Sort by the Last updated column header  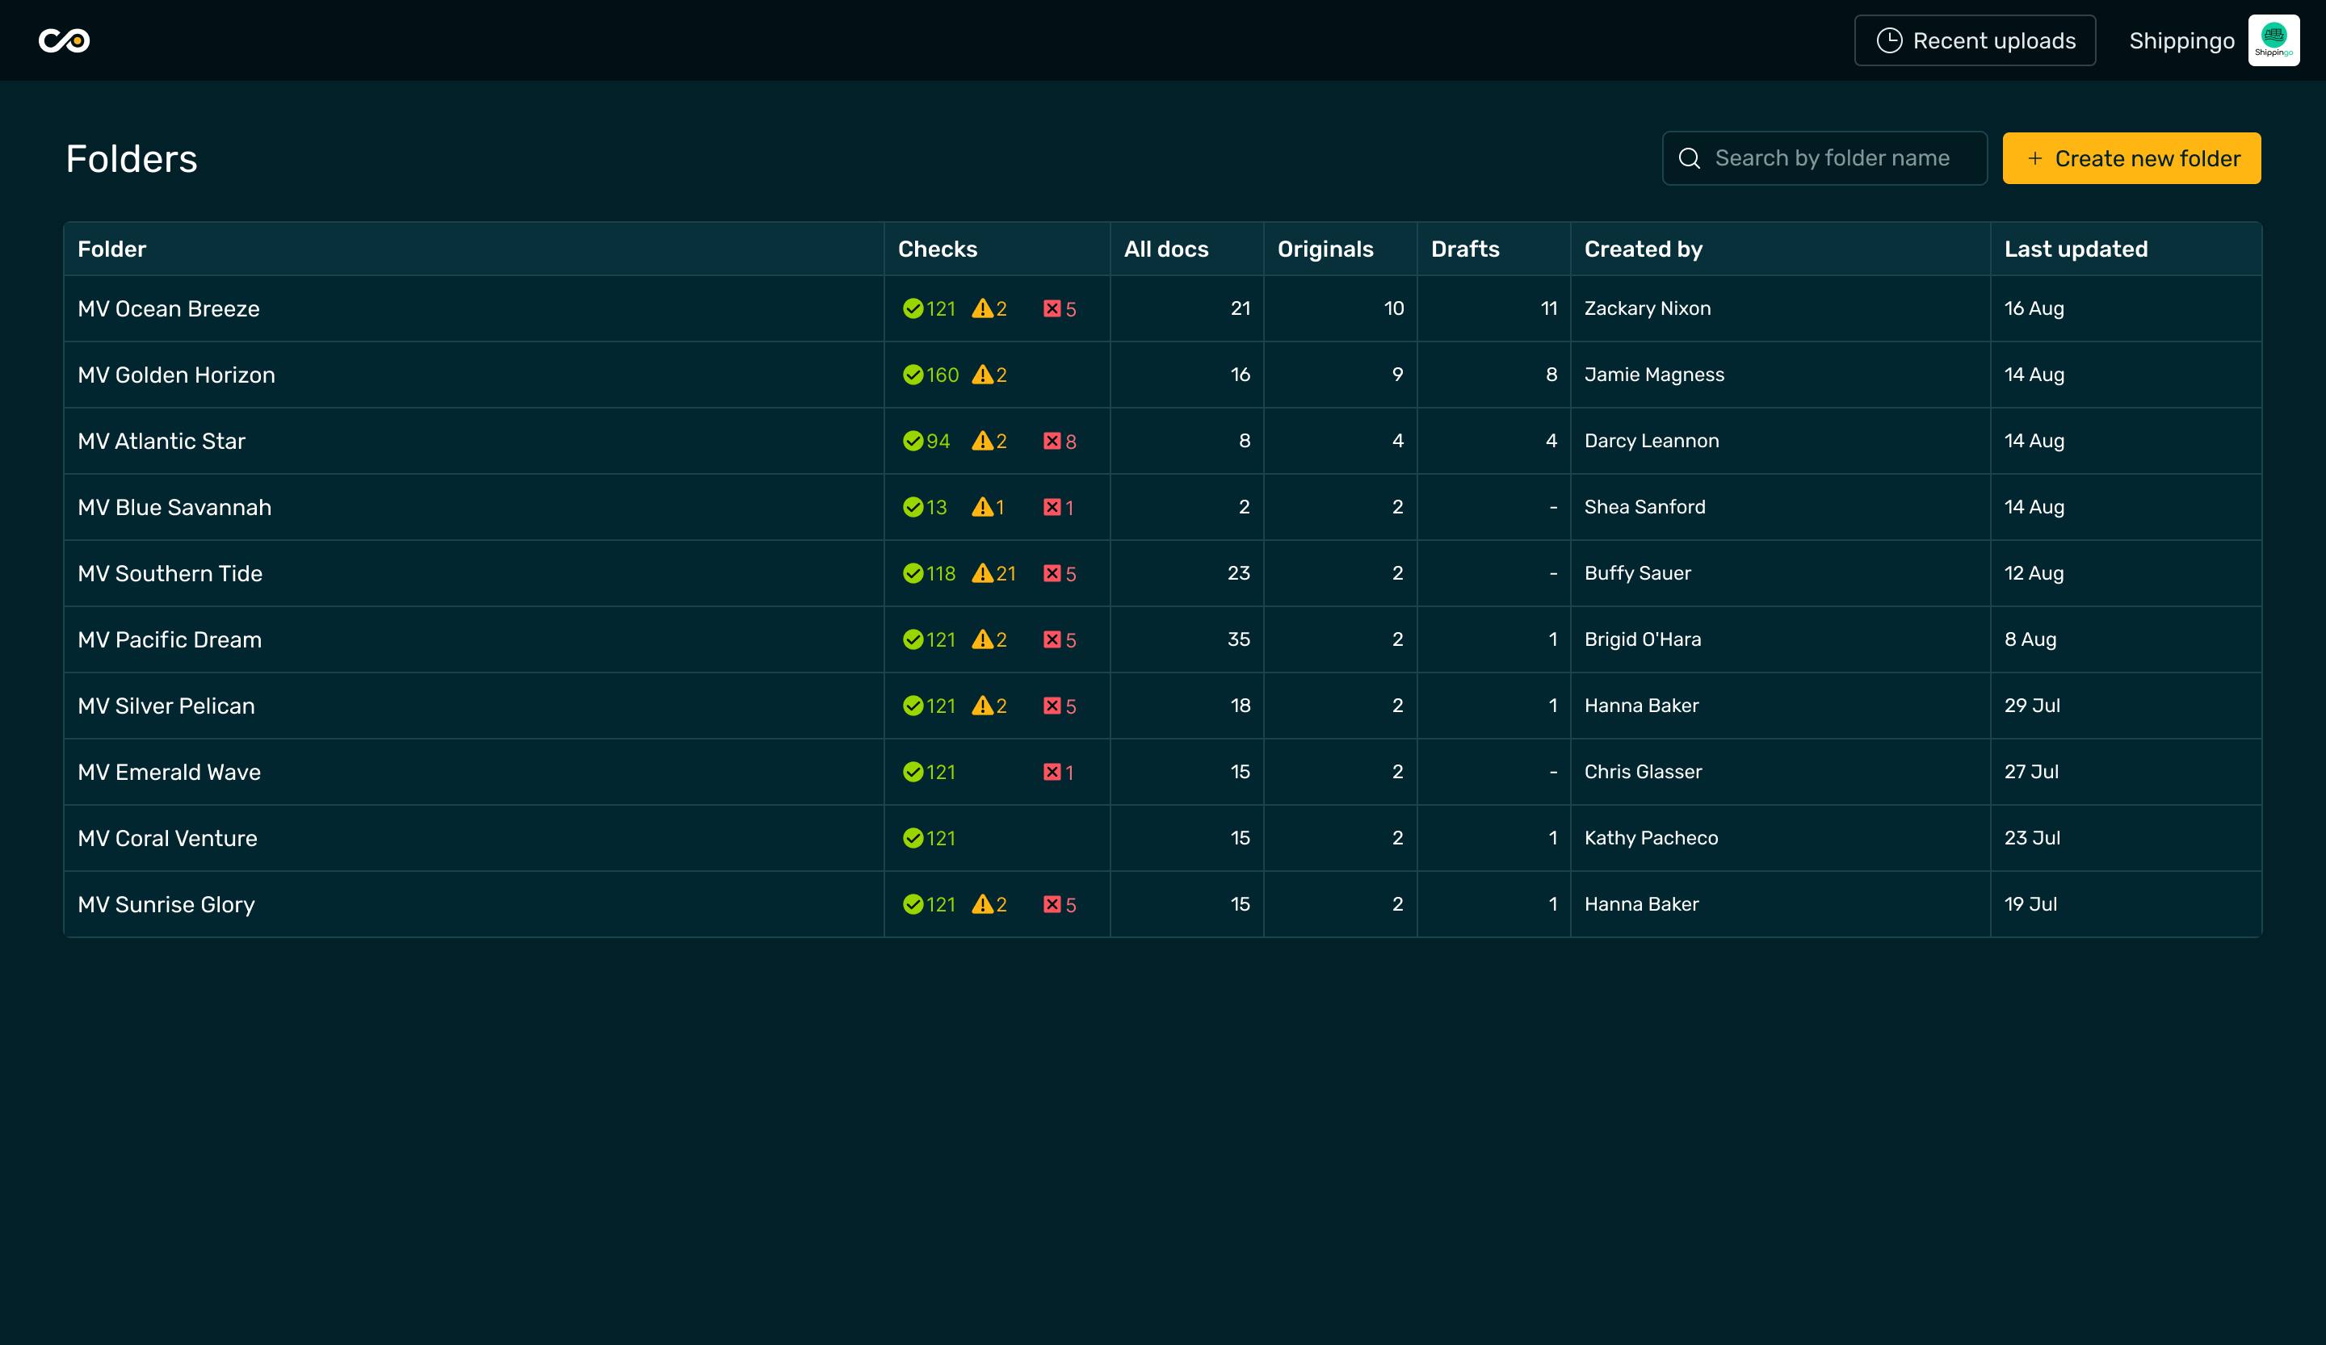click(x=2075, y=249)
